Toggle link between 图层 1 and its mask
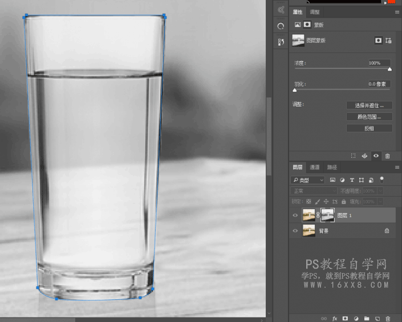This screenshot has width=402, height=322. click(318, 215)
